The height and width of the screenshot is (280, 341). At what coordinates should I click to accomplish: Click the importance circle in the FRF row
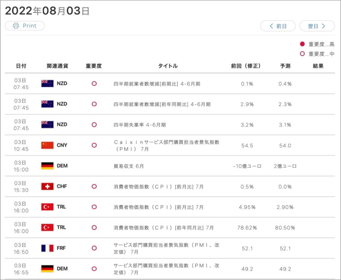tap(94, 248)
